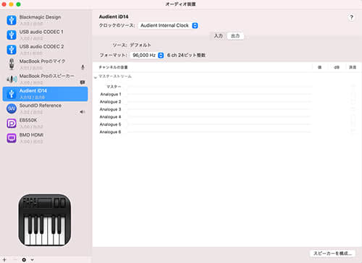The height and width of the screenshot is (263, 362).
Task: Click the 消音 column header
Action: coord(353,67)
